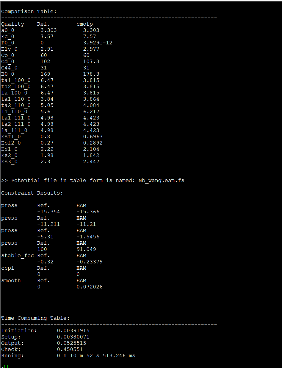The height and width of the screenshot is (368, 282).
Task: Click the "E1v_0" row label
Action: pos(10,49)
